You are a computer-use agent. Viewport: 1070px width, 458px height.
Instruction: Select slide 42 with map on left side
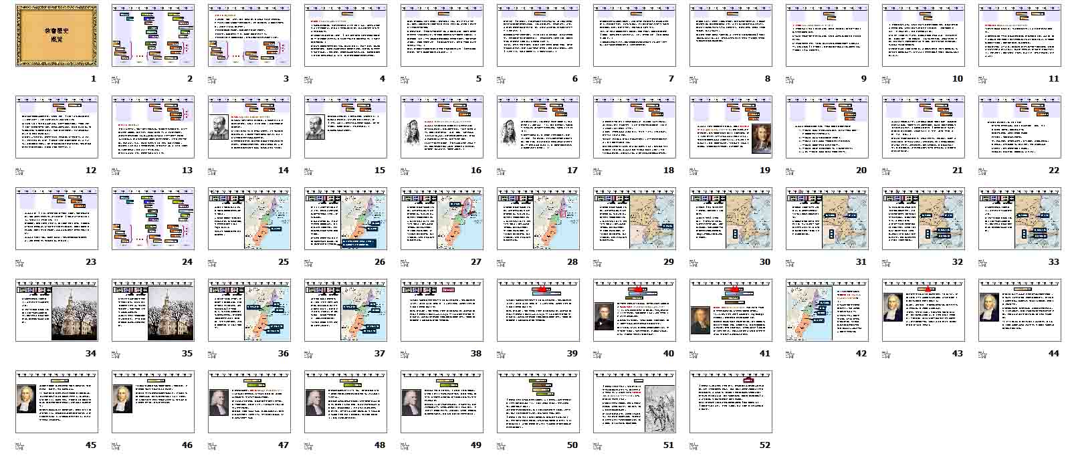[827, 310]
